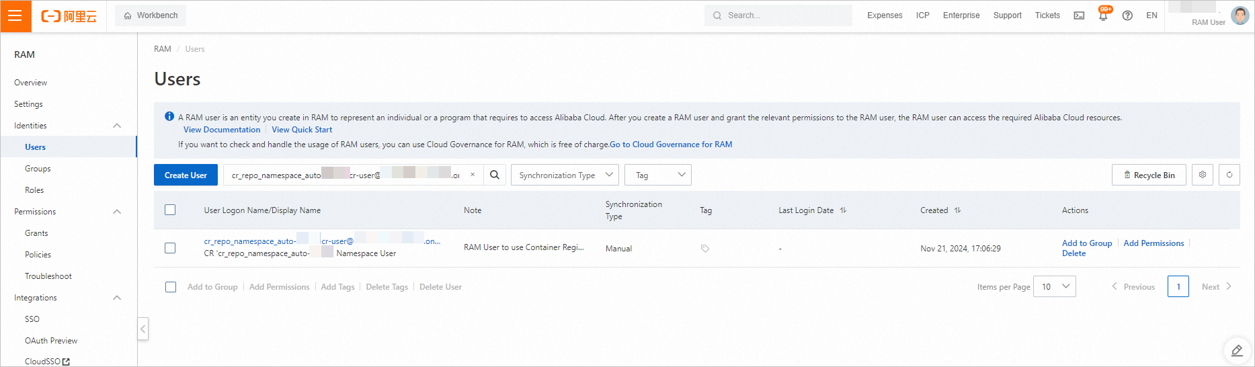Tick the bottom batch-action checkbox

click(171, 287)
